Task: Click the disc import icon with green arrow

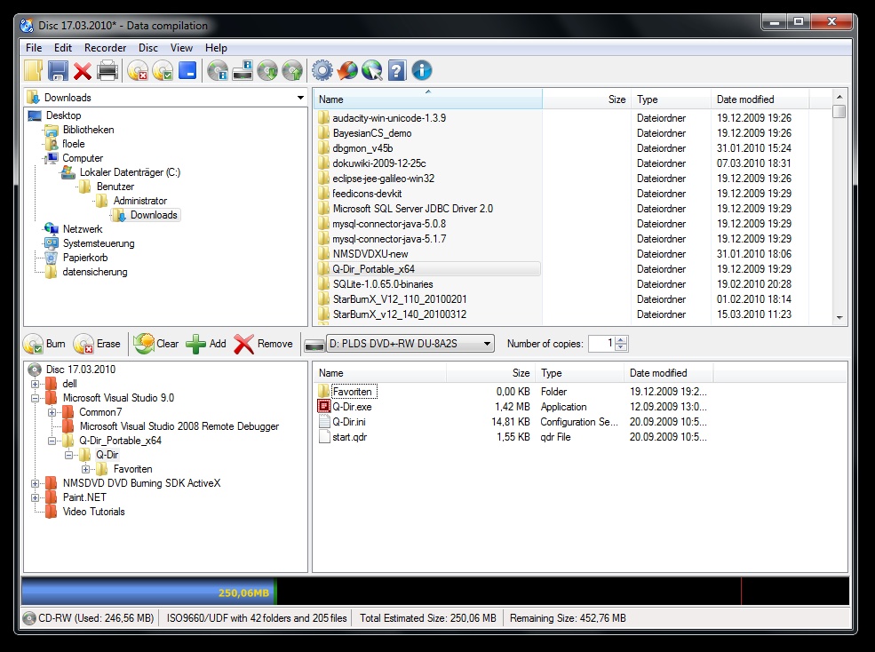Action: (x=268, y=70)
